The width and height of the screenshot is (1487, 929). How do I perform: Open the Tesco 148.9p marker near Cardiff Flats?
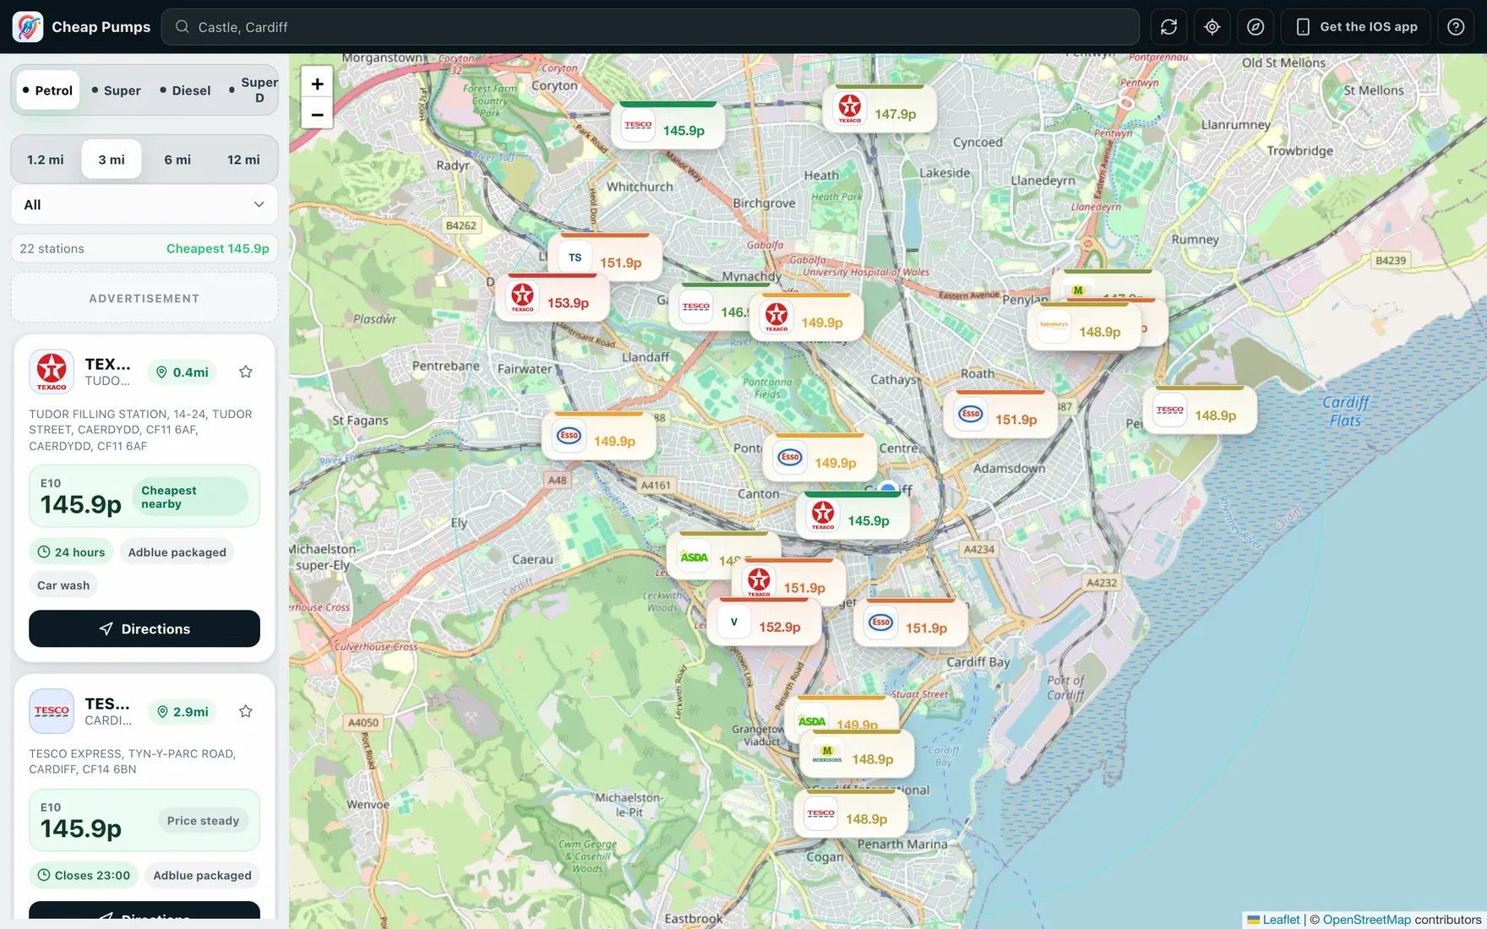coord(1200,412)
